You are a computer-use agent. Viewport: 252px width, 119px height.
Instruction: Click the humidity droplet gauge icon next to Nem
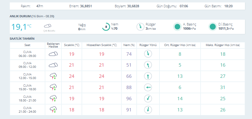[106, 27]
